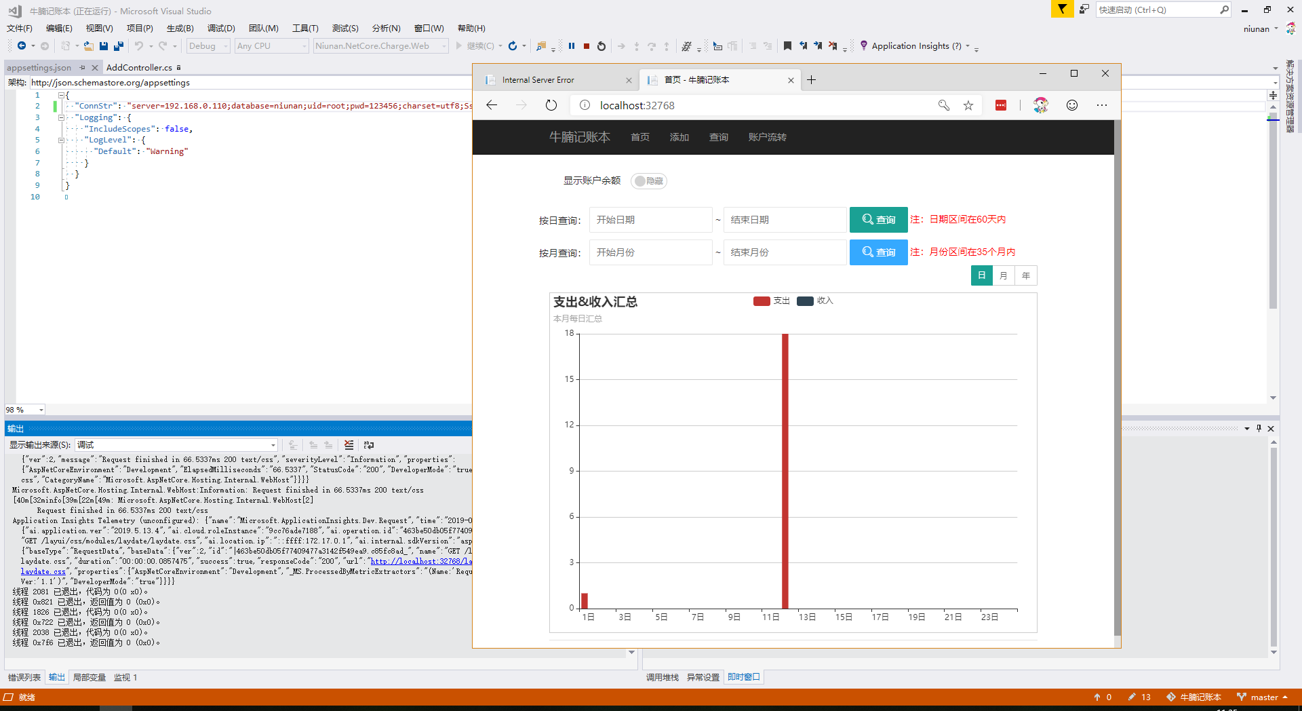This screenshot has width=1302, height=711.
Task: Close the Output panel with its X
Action: pyautogui.click(x=1271, y=429)
